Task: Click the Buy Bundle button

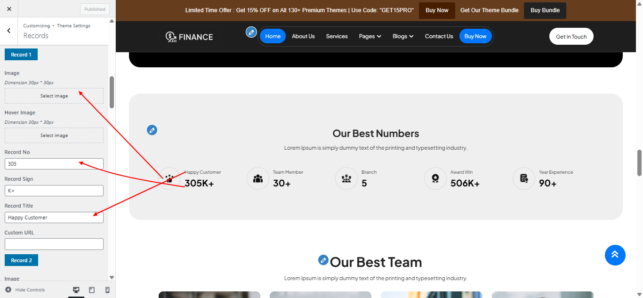Action: [x=545, y=10]
